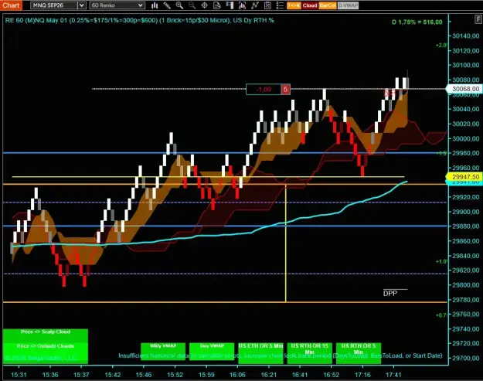Image resolution: width=483 pixels, height=381 pixels.
Task: Click the zoom out magnifier icon
Action: click(x=192, y=5)
